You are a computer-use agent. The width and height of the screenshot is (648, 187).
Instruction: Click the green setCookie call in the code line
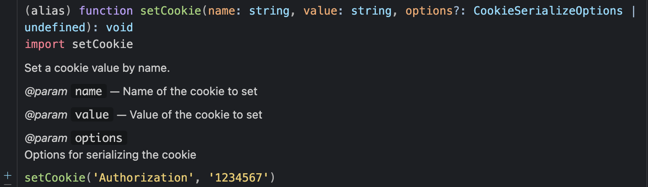[x=55, y=177]
